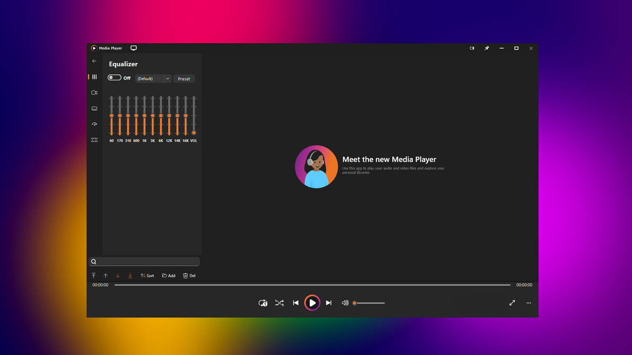
Task: Toggle repeat-one mode
Action: coord(263,303)
